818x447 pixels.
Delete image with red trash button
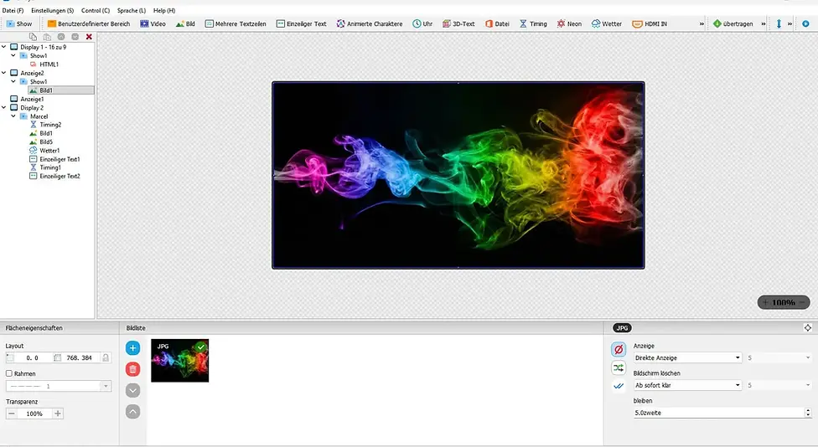tap(133, 369)
